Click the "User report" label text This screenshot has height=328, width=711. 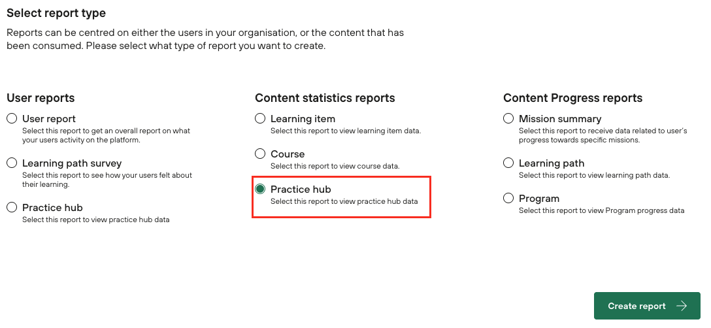(x=49, y=119)
